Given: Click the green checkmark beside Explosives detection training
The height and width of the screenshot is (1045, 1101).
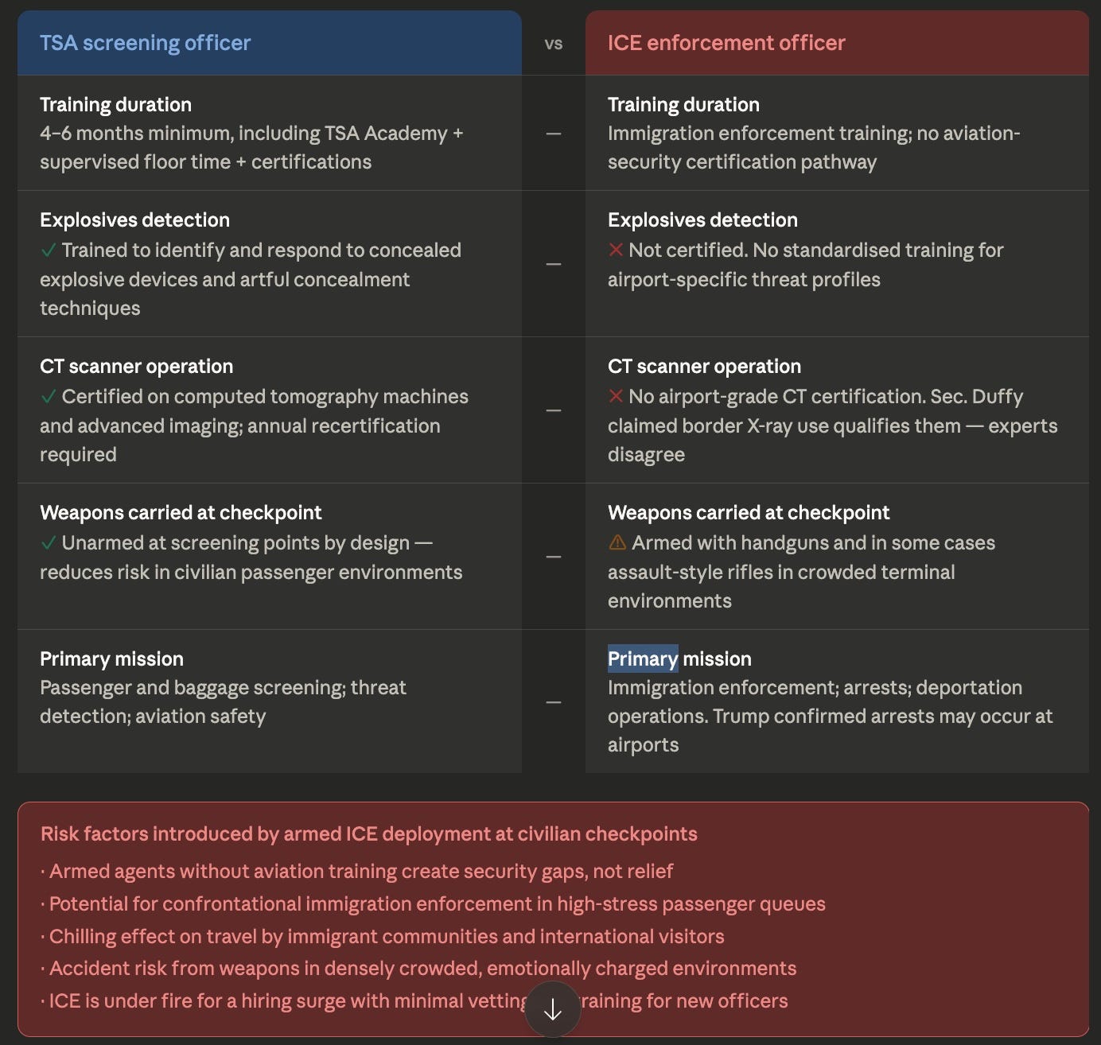Looking at the screenshot, I should click(49, 251).
